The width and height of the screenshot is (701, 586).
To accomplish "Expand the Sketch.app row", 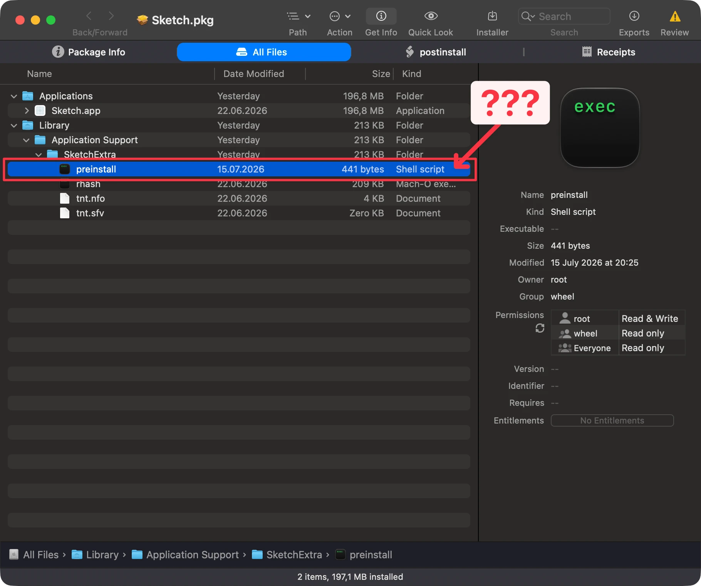I will coord(27,111).
